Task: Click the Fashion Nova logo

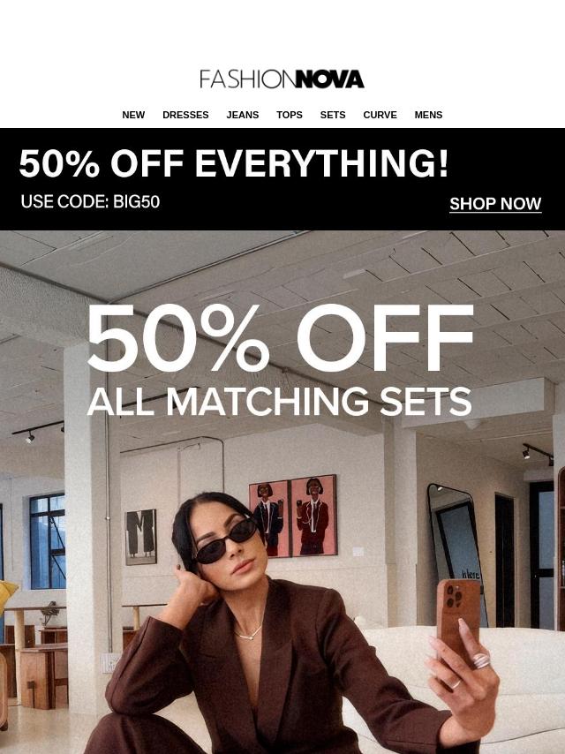Action: [282, 79]
